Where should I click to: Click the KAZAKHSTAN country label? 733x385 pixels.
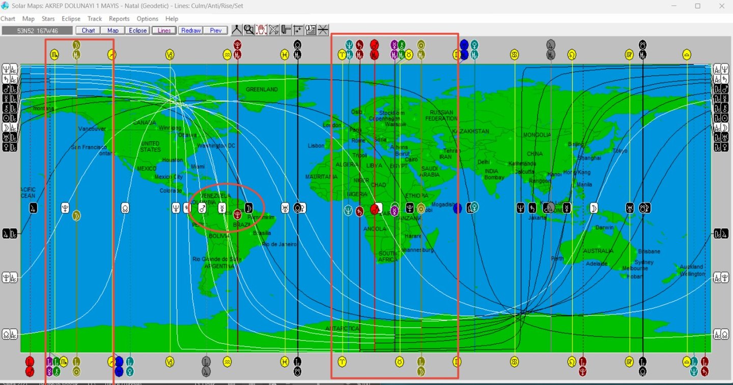(470, 131)
